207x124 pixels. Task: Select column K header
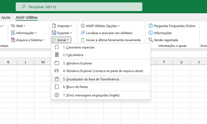[8, 62]
